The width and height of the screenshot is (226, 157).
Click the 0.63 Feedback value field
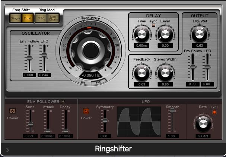(x=141, y=84)
